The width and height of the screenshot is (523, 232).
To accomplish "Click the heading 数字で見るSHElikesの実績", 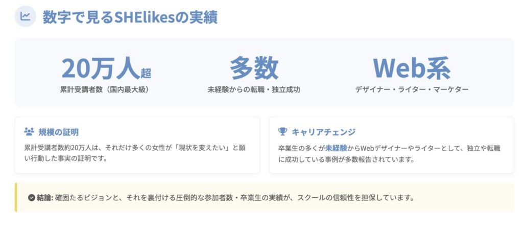I will [130, 17].
